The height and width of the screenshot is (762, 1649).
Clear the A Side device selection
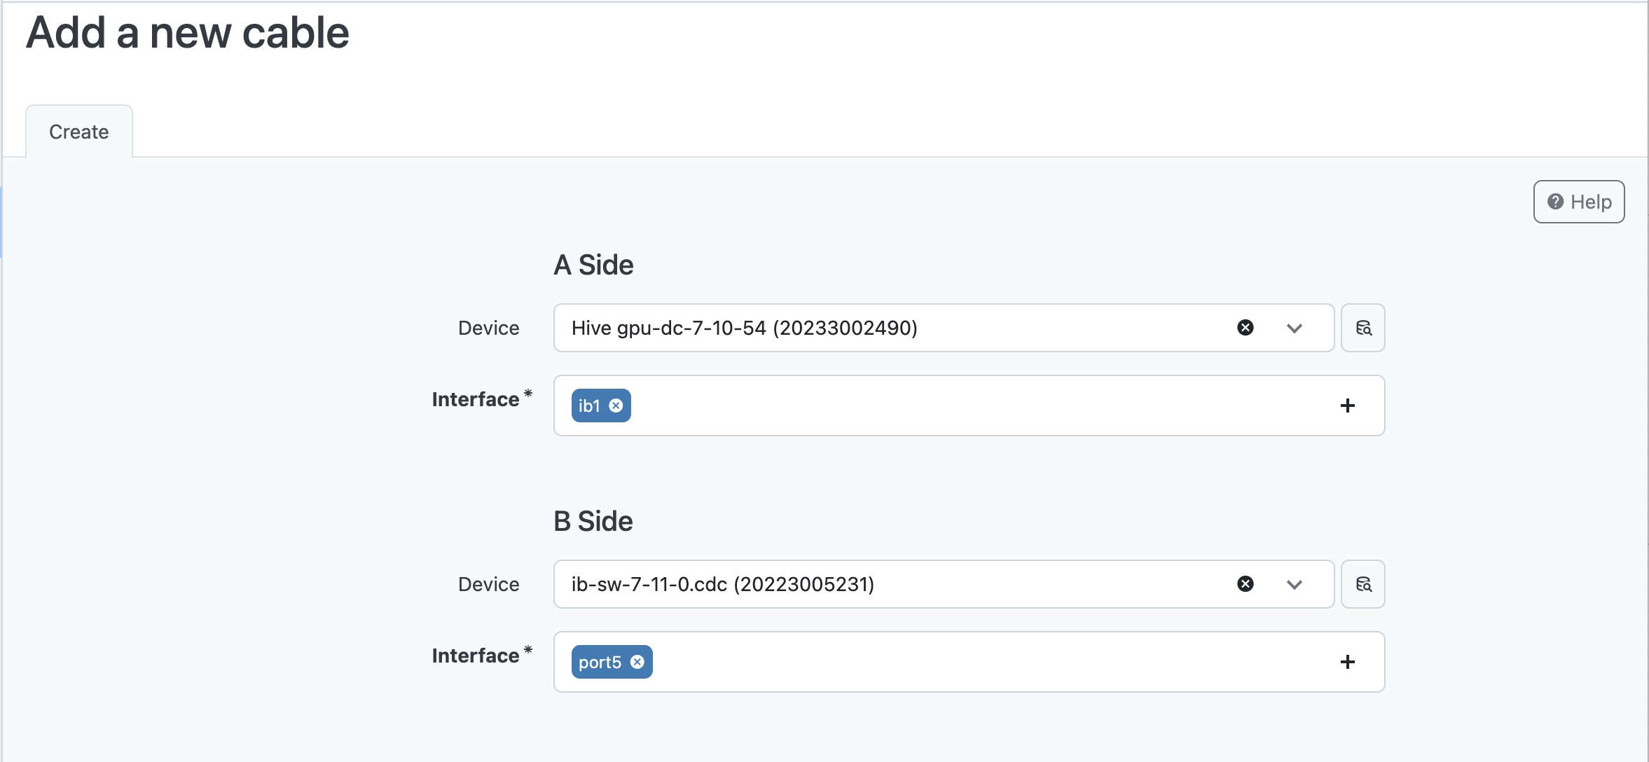click(x=1245, y=328)
